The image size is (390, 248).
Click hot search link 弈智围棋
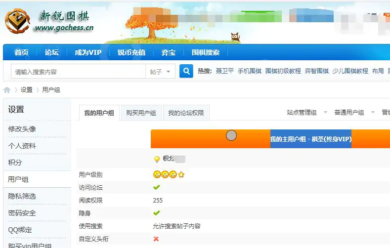click(x=317, y=71)
